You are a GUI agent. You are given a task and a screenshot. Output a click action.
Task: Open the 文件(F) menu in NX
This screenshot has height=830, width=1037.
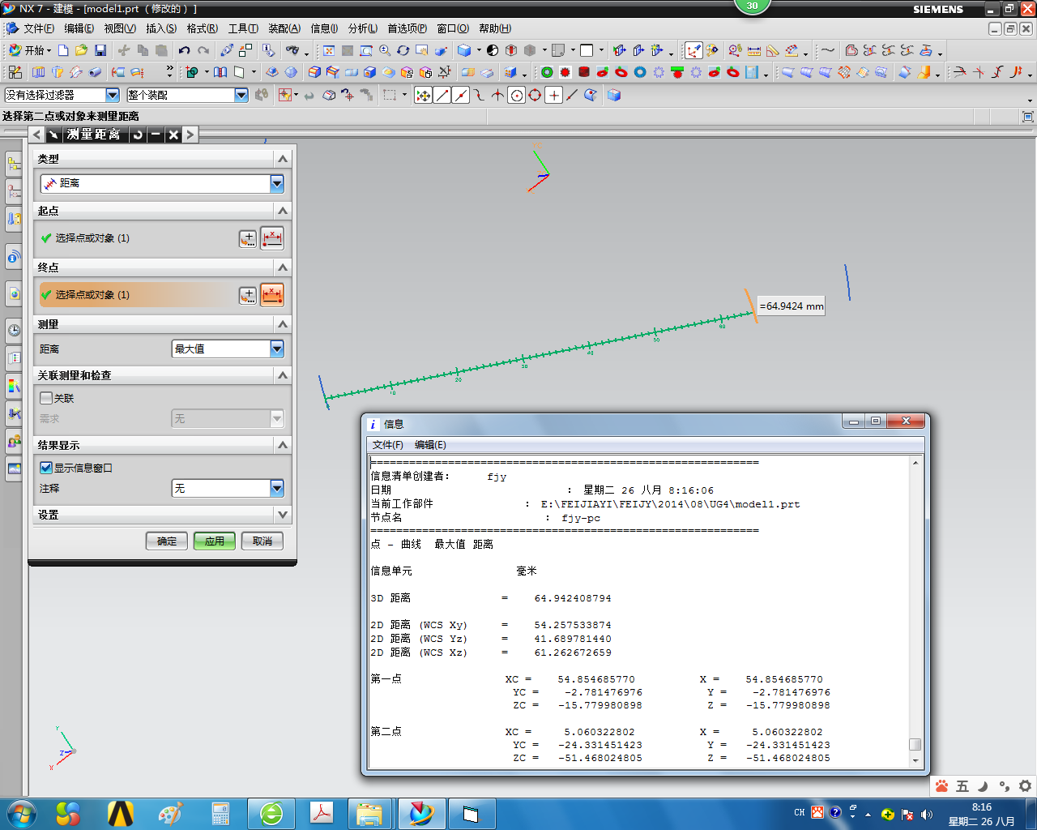click(x=39, y=28)
